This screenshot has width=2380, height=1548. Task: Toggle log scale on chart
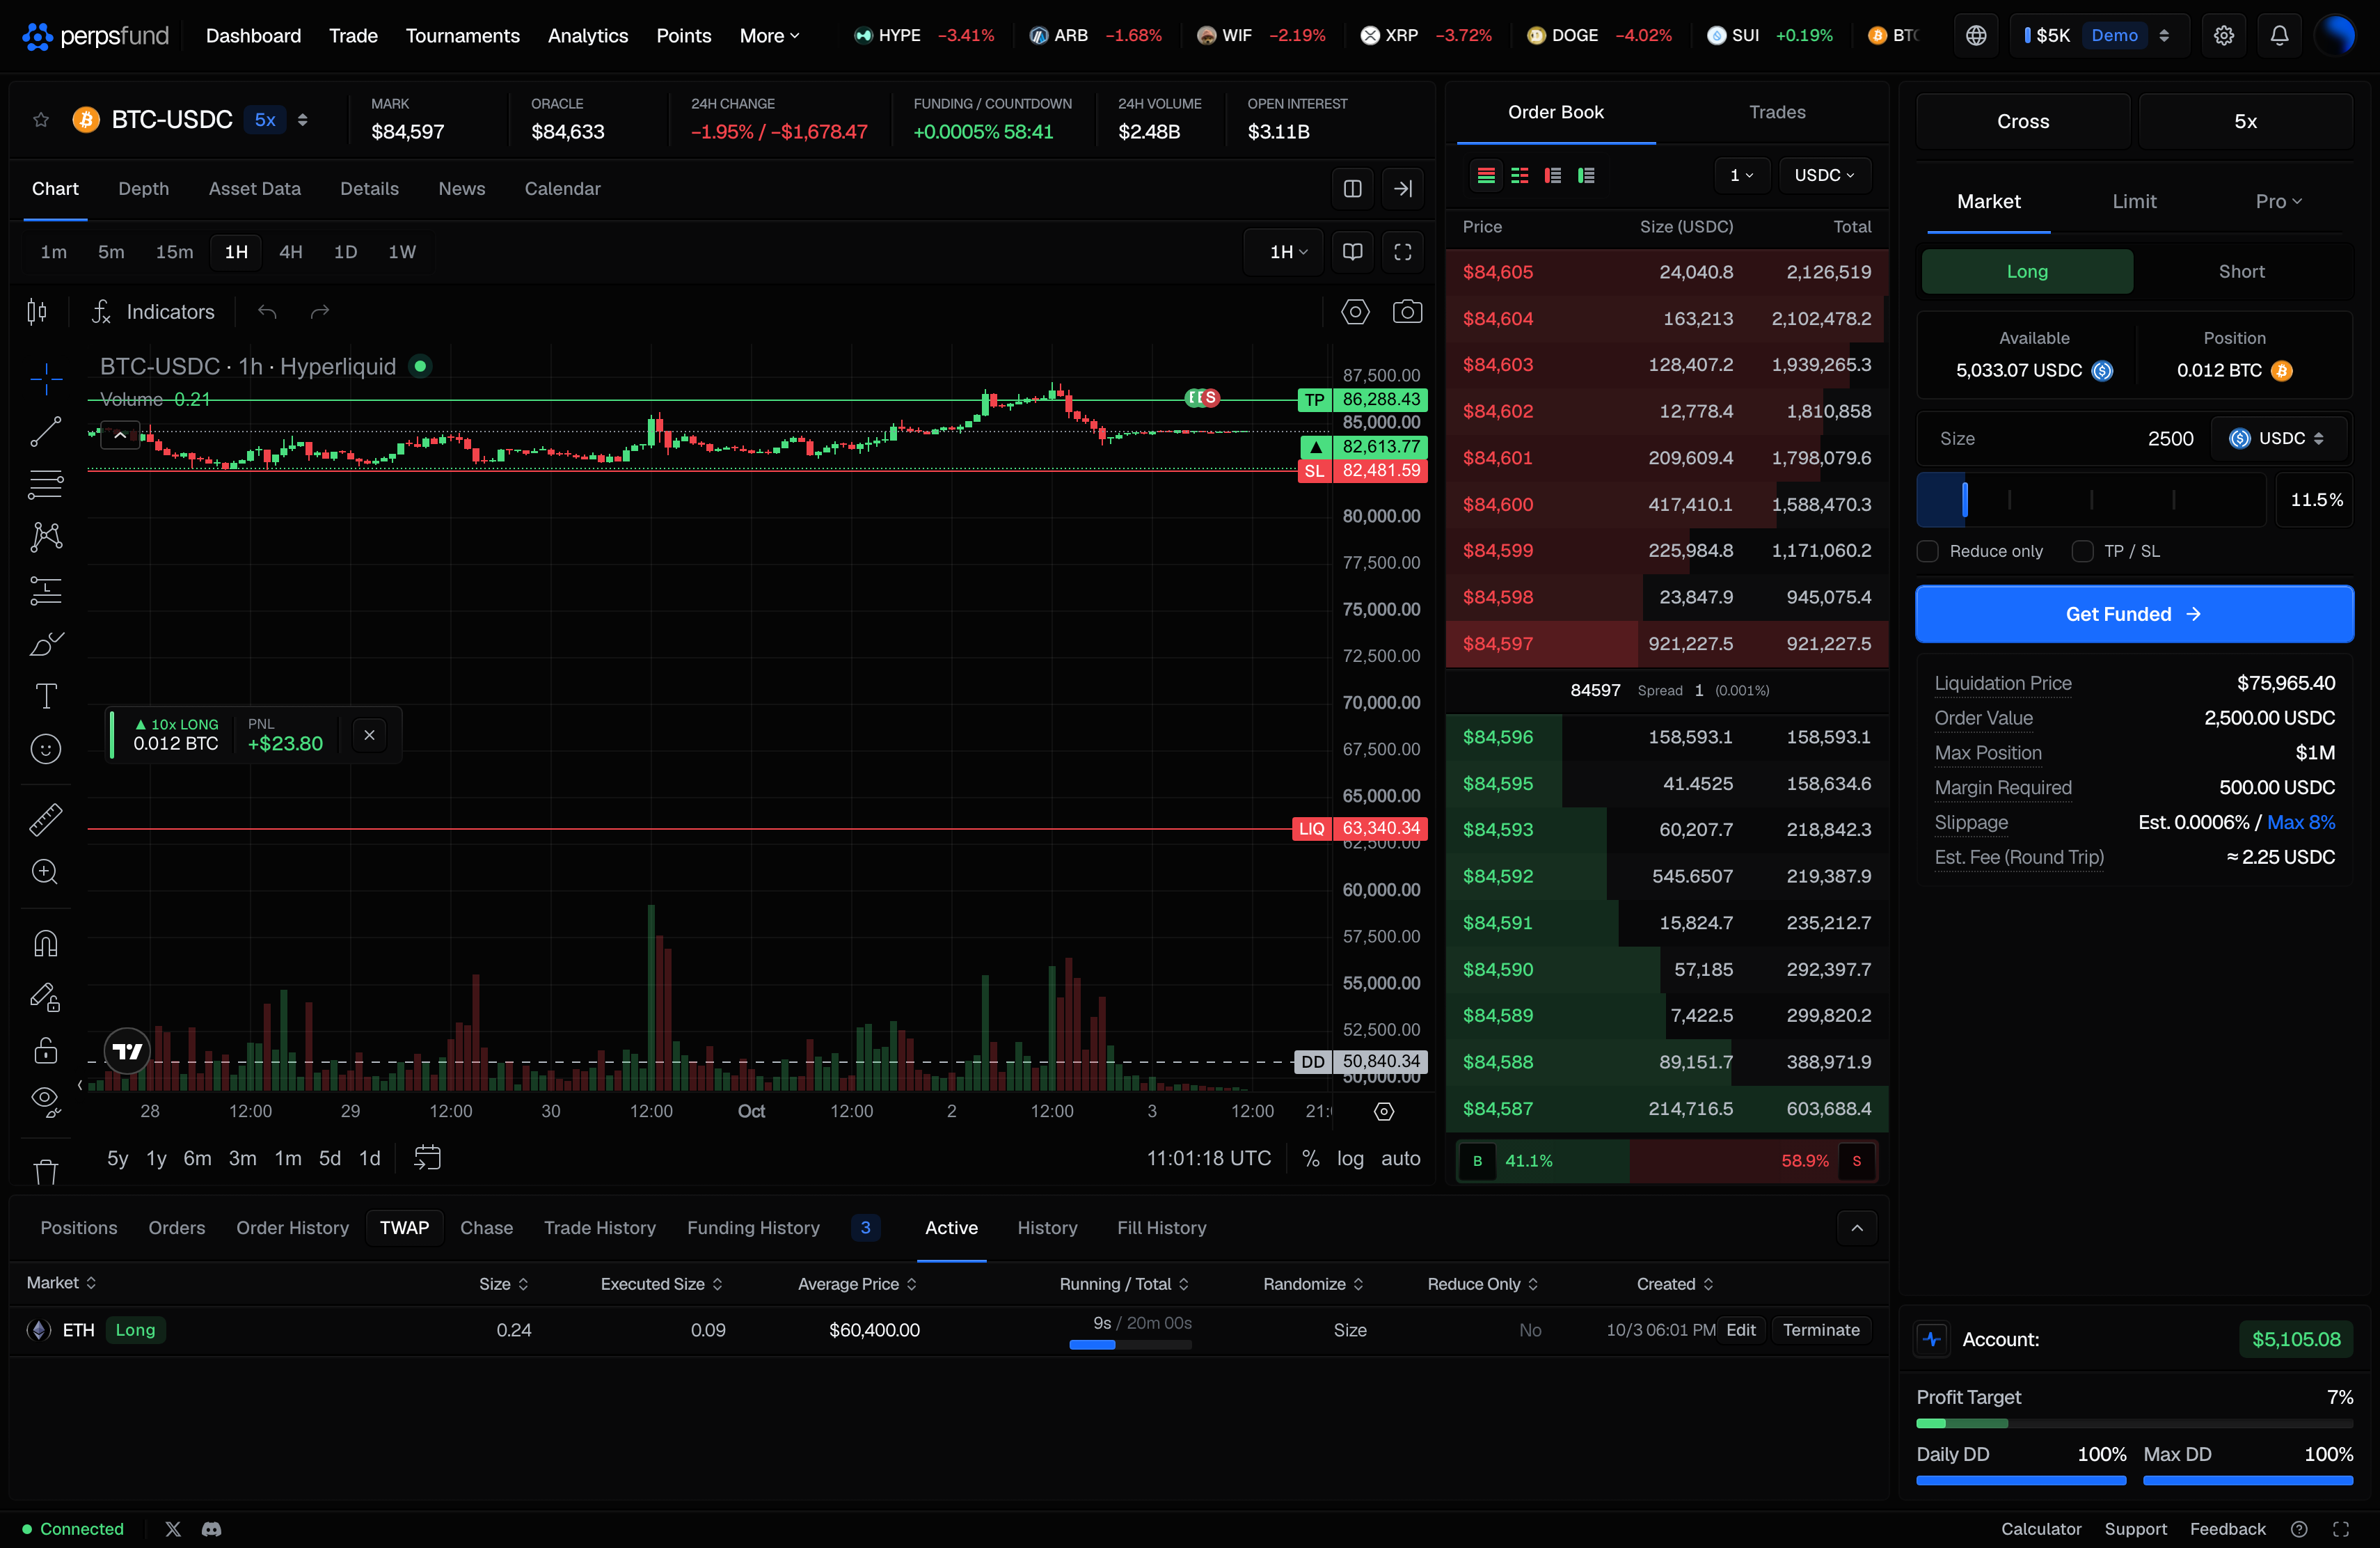coord(1350,1158)
